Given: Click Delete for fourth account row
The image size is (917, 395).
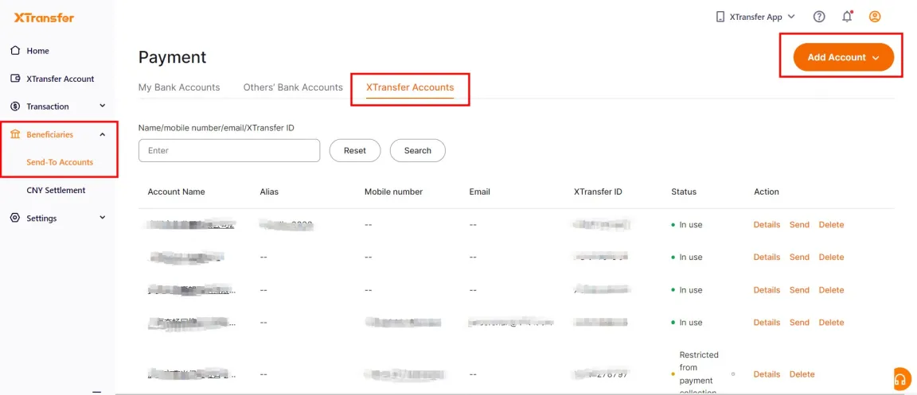Looking at the screenshot, I should [831, 323].
